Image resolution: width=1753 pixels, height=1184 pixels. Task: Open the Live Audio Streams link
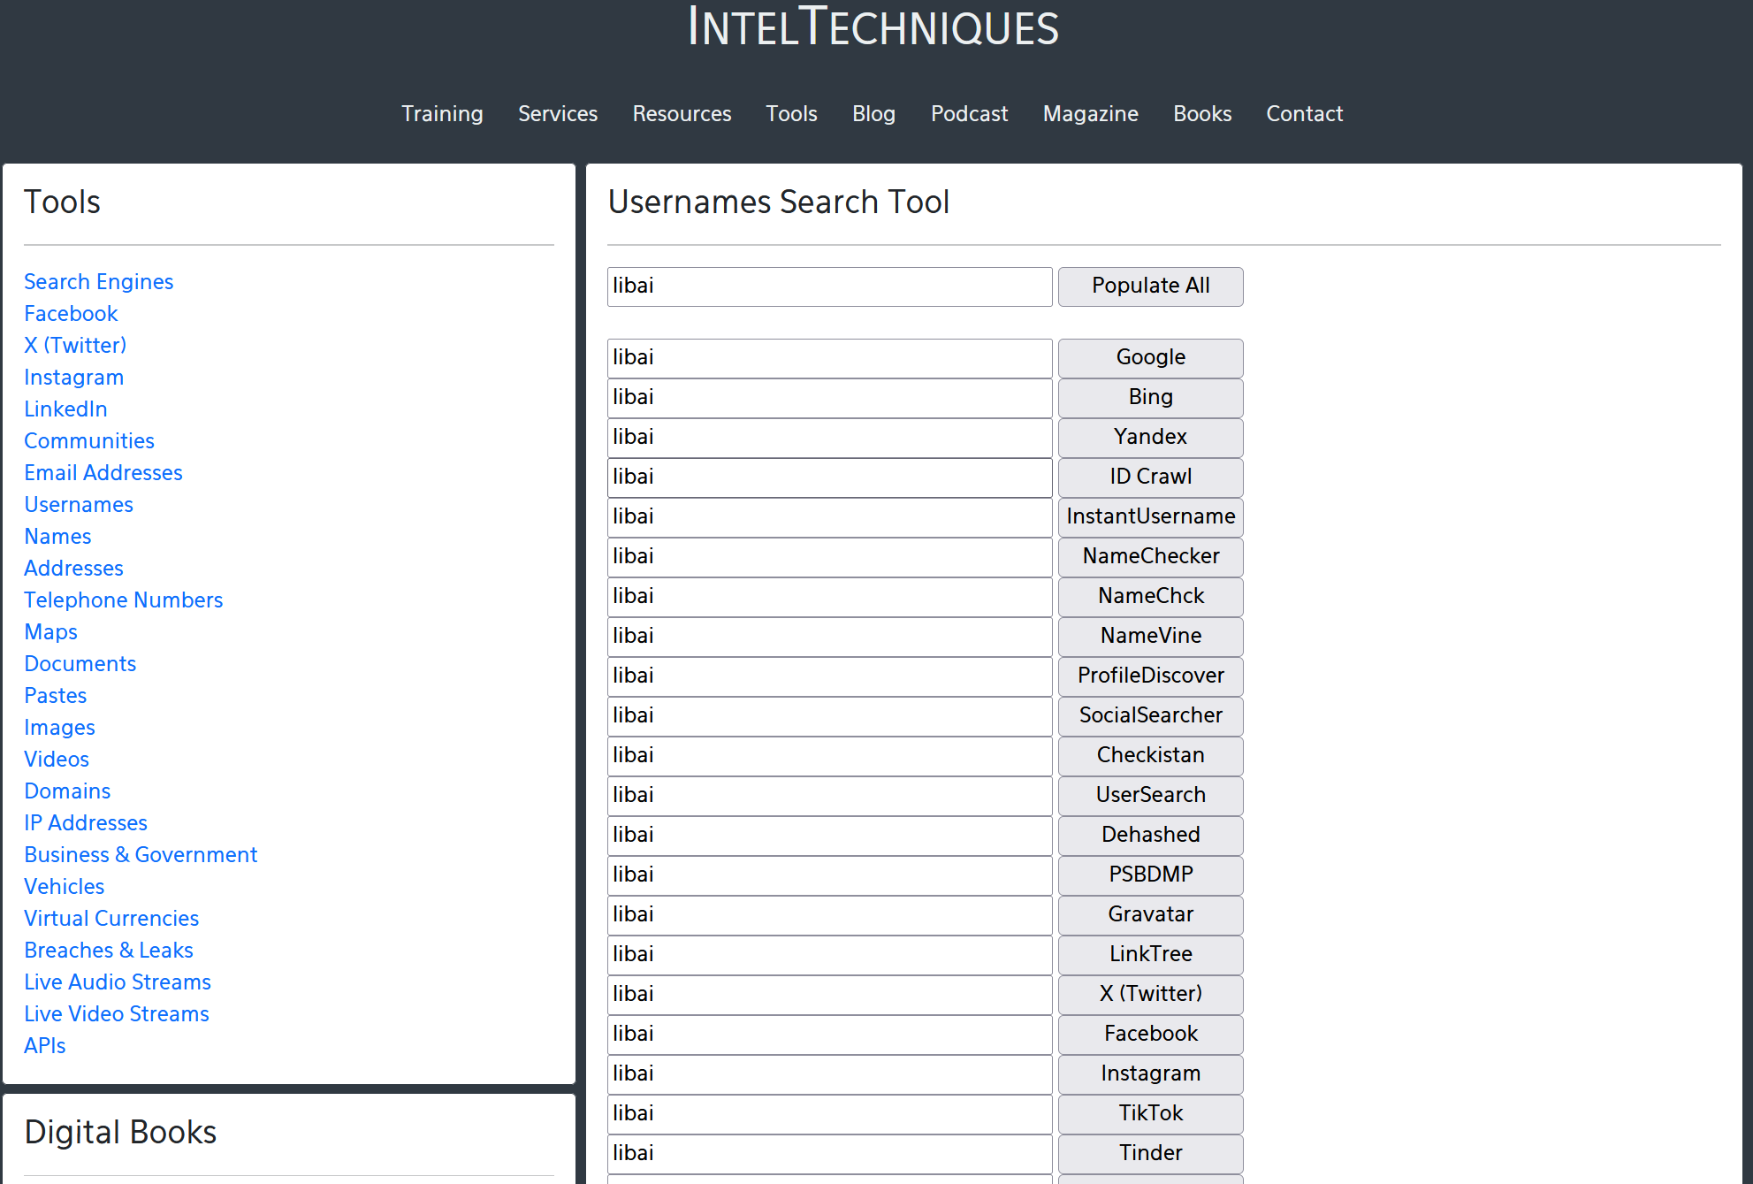click(x=118, y=982)
